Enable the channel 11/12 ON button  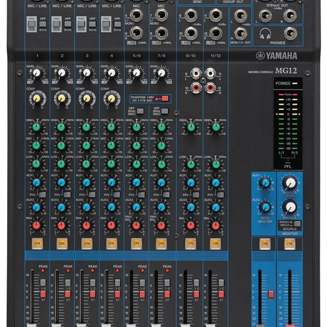pos(215,243)
